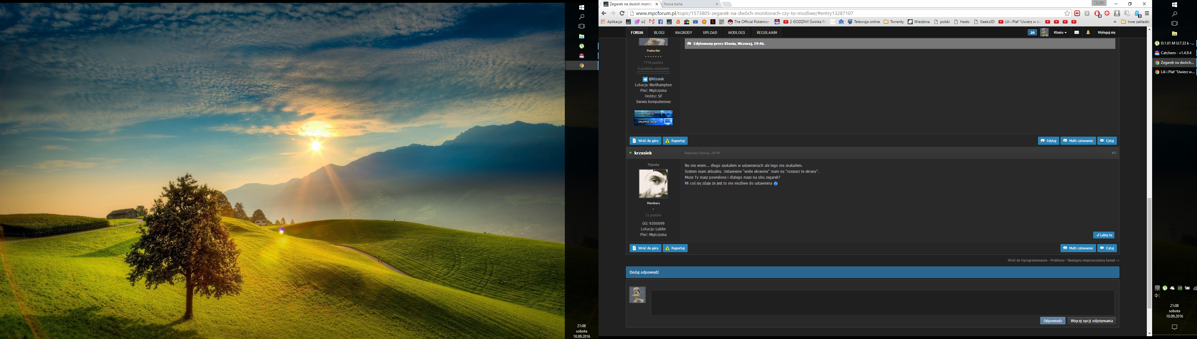Open the Chrome hamburger menu

click(1147, 13)
